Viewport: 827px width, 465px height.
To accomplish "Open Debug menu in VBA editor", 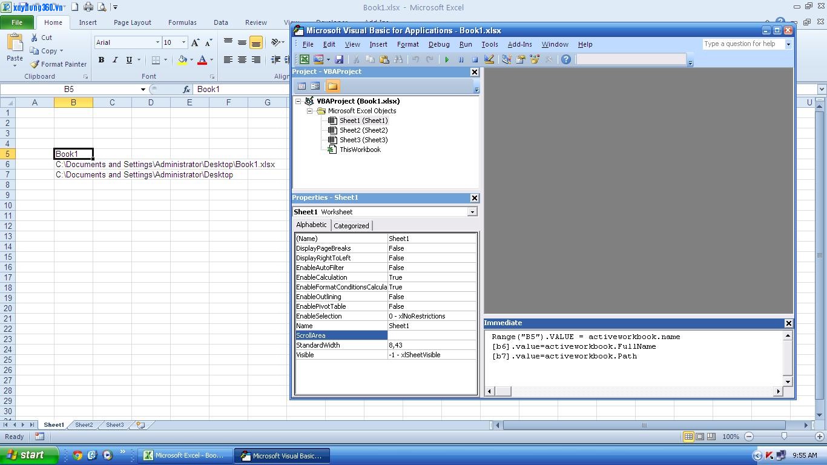I will pyautogui.click(x=439, y=44).
